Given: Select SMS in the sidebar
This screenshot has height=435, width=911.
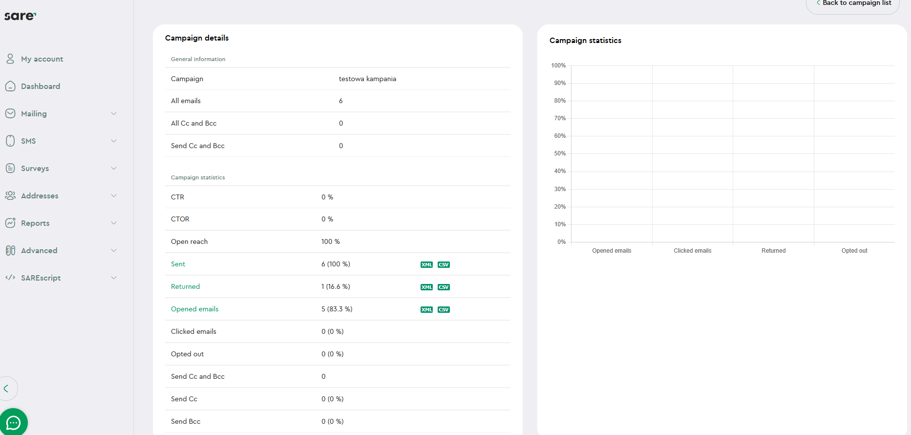Looking at the screenshot, I should tap(28, 141).
